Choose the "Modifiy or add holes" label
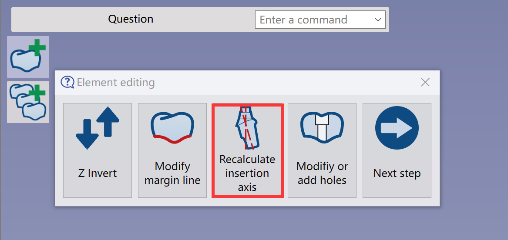508x240 pixels. click(x=322, y=173)
